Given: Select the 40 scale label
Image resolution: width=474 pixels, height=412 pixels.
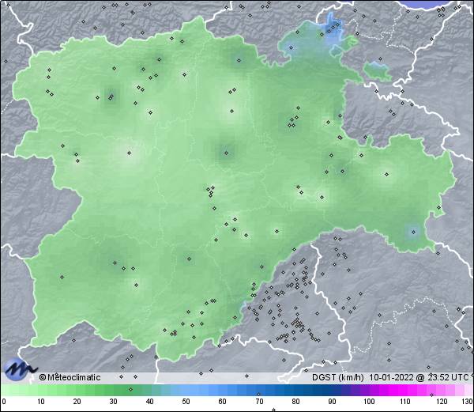Looking at the screenshot, I should (149, 402).
